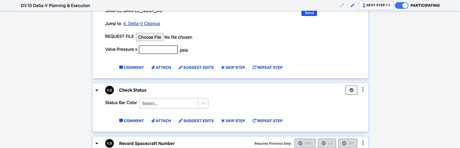460x148 pixels.
Task: Click the 1.3 step number badge
Action: point(110,143)
